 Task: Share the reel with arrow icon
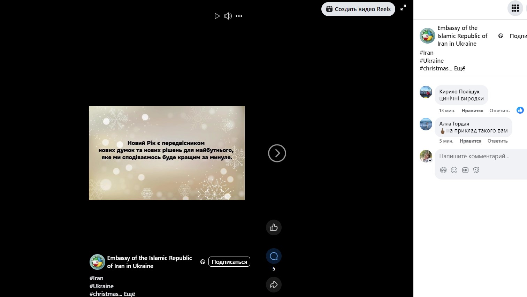(274, 285)
